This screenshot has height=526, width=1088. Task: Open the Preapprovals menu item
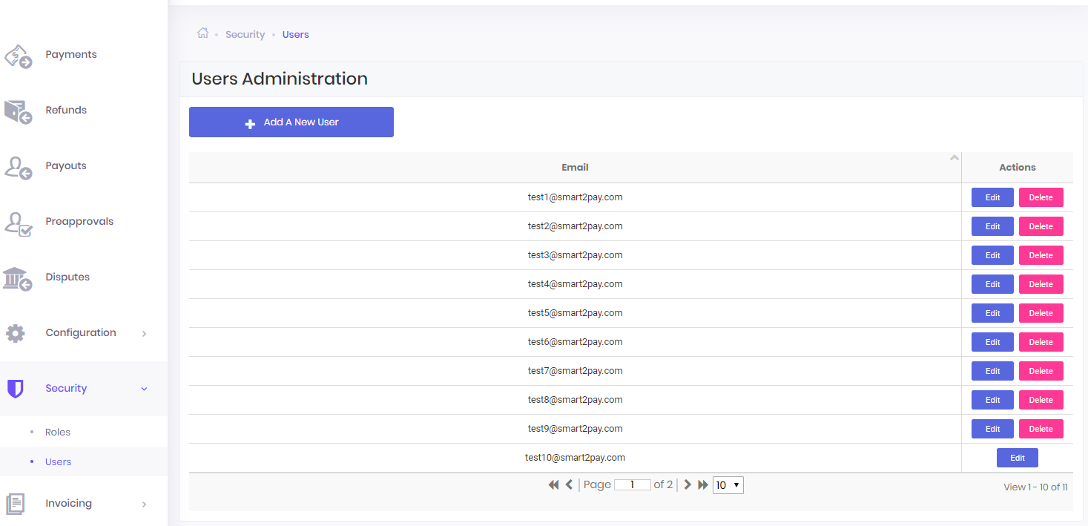click(x=79, y=221)
